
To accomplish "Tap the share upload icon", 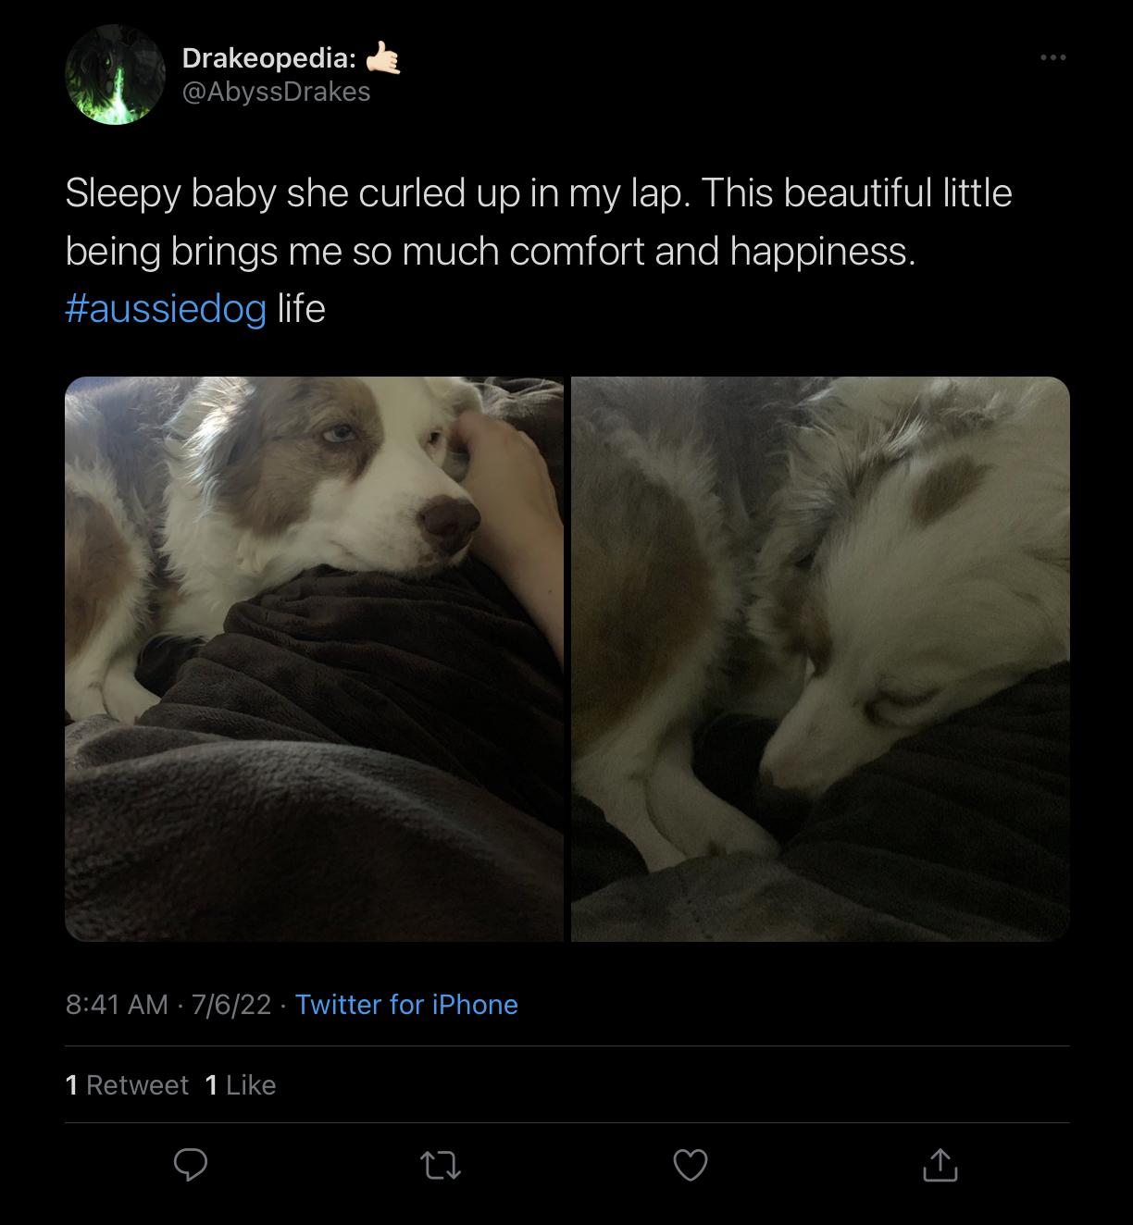I will (940, 1165).
